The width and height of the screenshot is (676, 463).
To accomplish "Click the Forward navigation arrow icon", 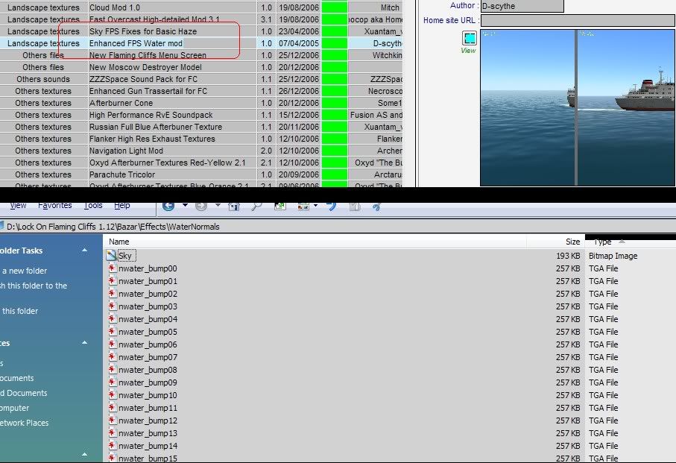I will coord(200,206).
